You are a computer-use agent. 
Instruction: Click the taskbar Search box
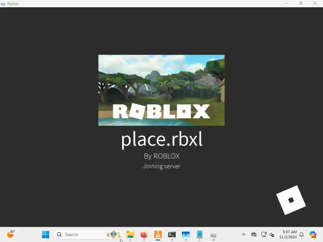(x=88, y=234)
